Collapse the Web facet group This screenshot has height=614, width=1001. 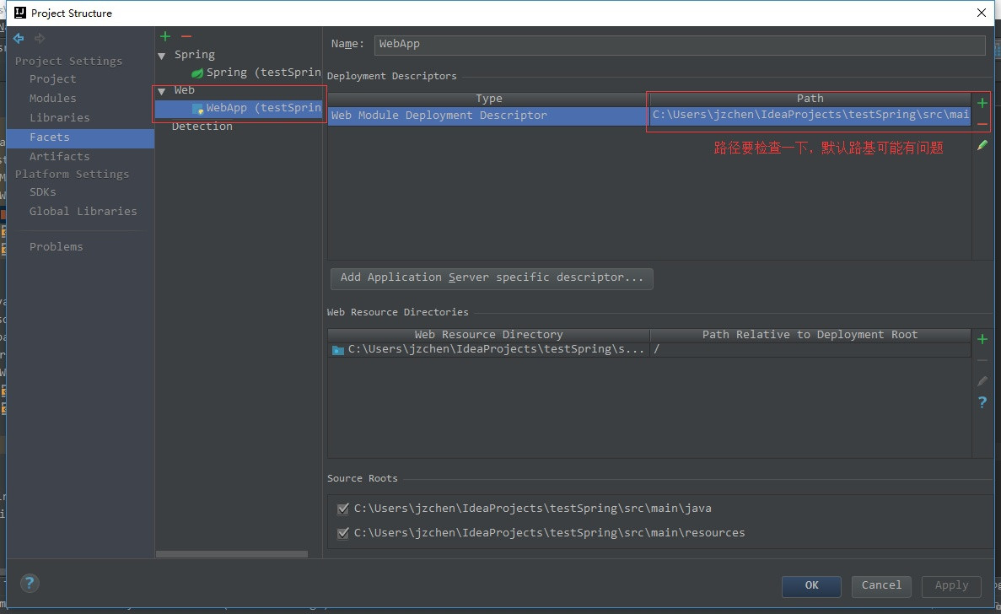tap(162, 91)
